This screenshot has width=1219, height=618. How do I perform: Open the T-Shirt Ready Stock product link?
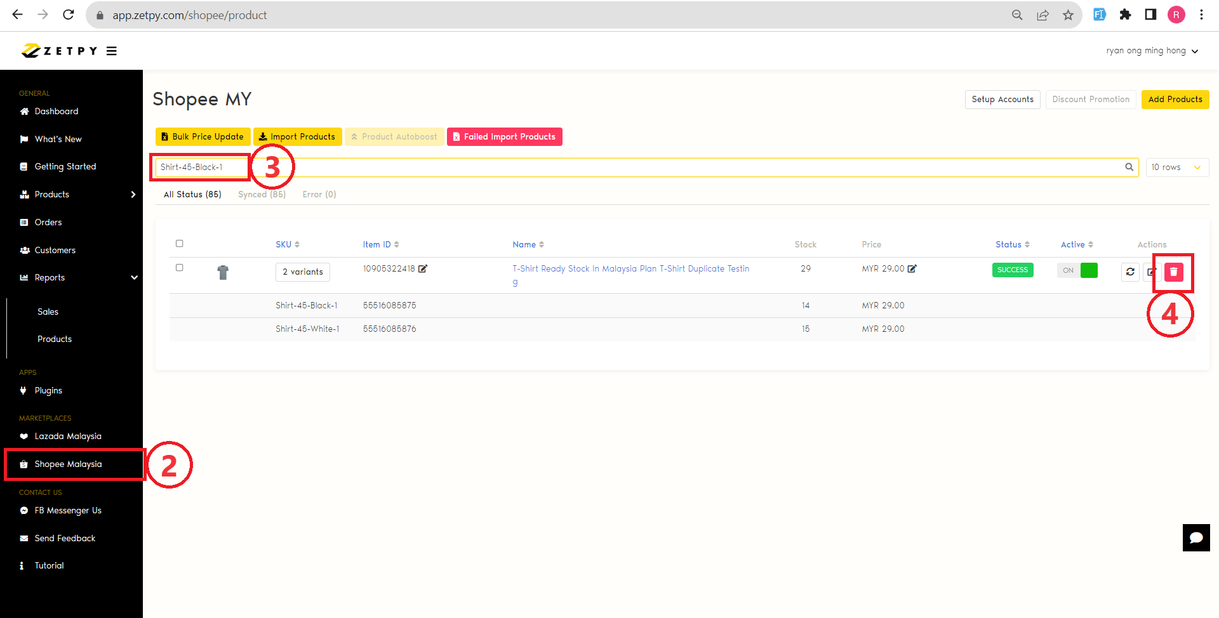pos(630,269)
